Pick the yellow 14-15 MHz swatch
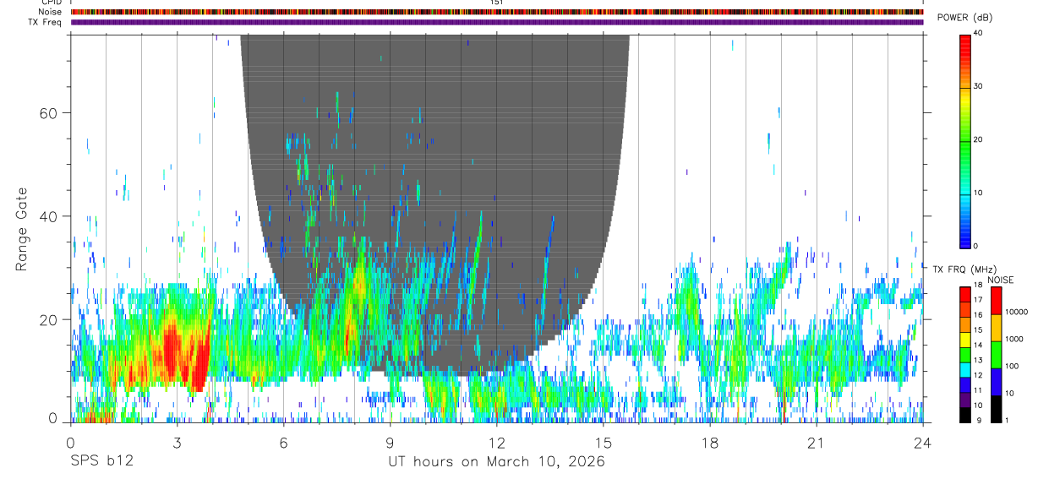The image size is (1038, 479). click(x=965, y=339)
